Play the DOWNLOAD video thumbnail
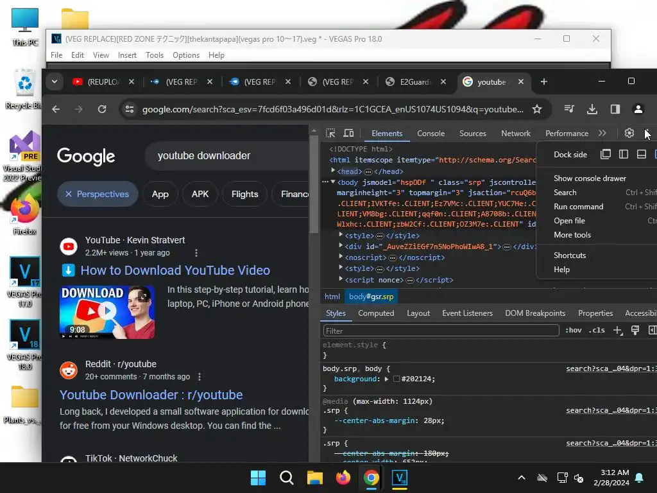Viewport: 657px width, 493px height. pyautogui.click(x=107, y=313)
